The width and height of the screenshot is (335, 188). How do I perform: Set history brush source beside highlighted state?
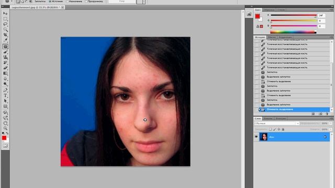click(x=256, y=110)
